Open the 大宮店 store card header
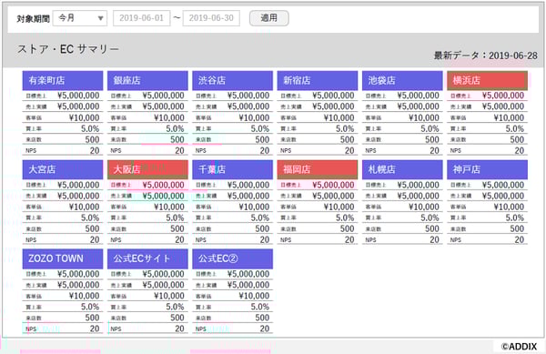The height and width of the screenshot is (354, 546). click(x=63, y=169)
